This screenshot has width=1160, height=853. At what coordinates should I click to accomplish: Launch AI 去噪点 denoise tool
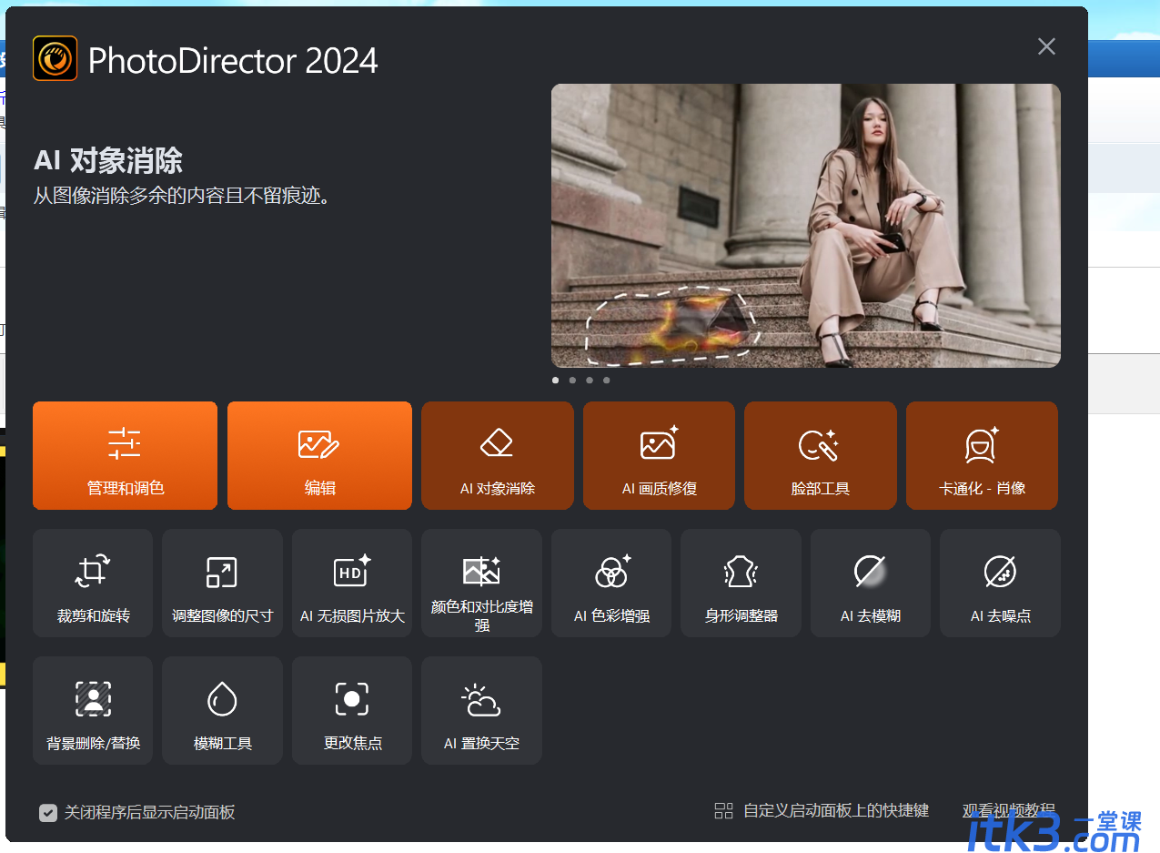tap(1000, 583)
